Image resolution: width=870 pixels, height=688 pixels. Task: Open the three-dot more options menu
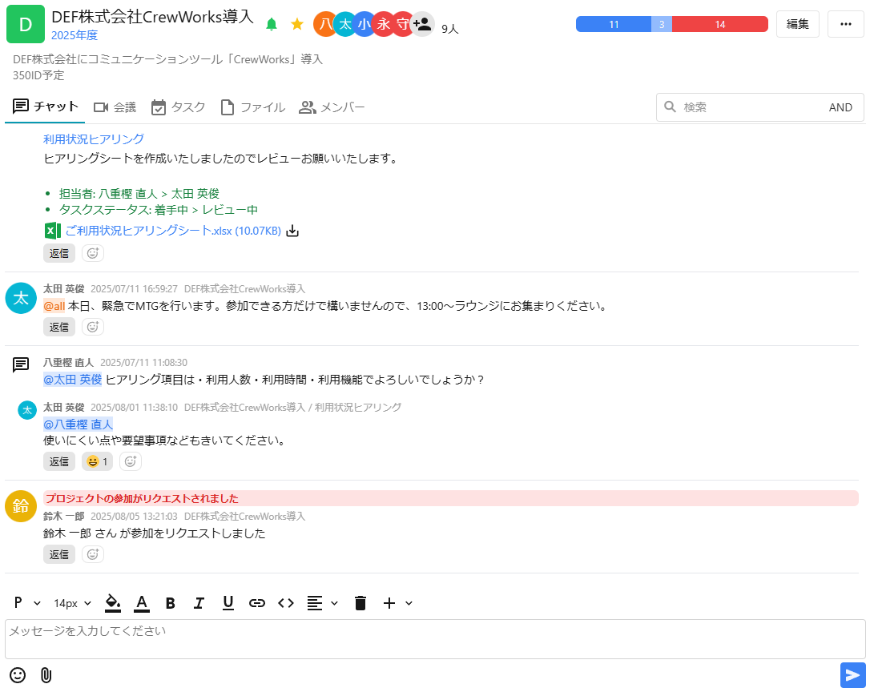click(846, 24)
